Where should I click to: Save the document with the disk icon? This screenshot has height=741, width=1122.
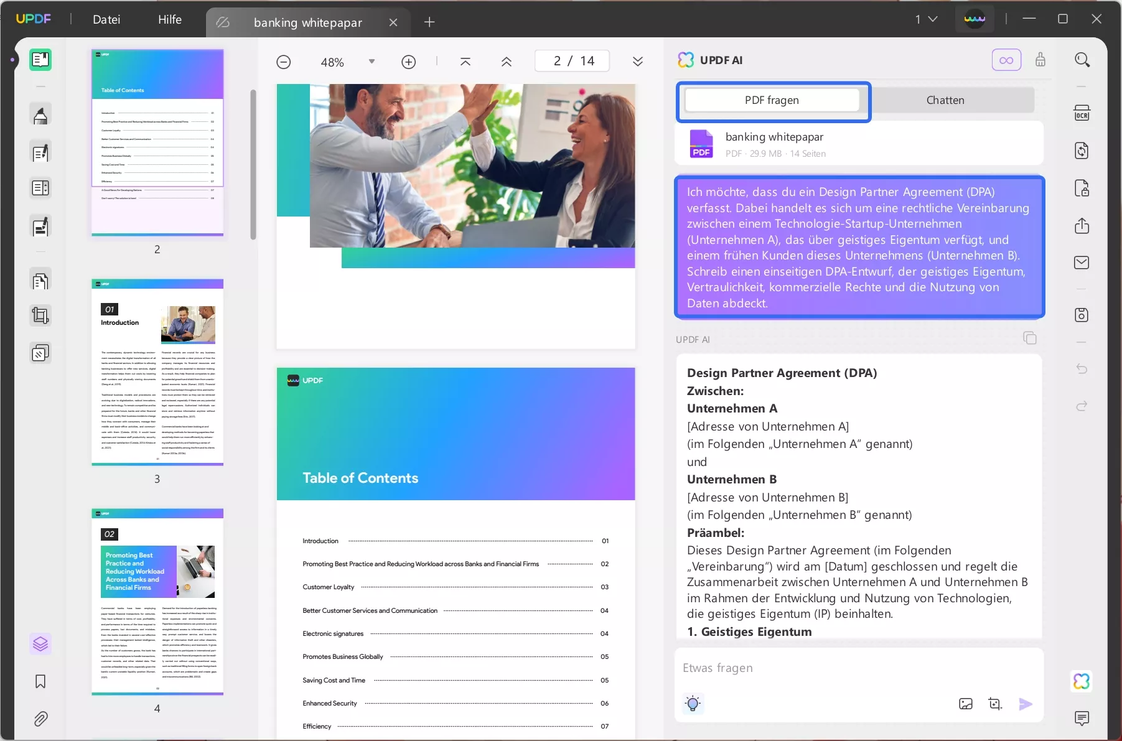point(1082,315)
